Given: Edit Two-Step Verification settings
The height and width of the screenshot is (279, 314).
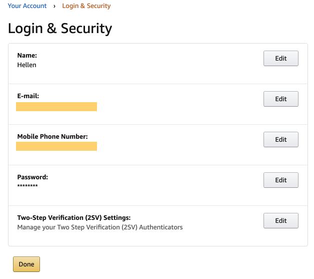Looking at the screenshot, I should (281, 220).
